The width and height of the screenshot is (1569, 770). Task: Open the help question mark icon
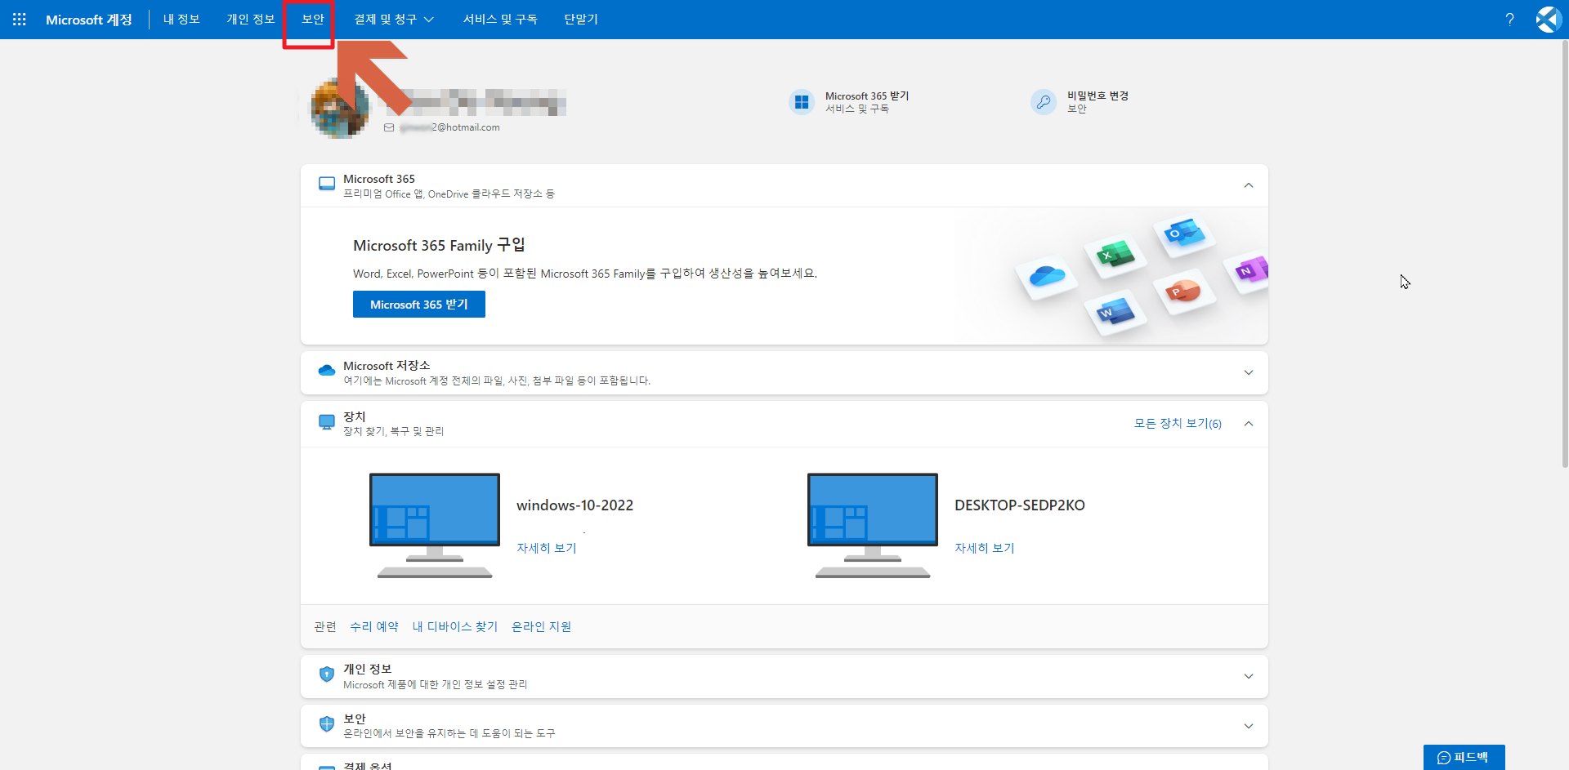(x=1509, y=19)
